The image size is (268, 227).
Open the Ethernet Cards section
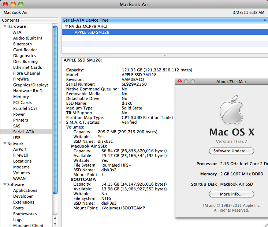[x=27, y=67]
